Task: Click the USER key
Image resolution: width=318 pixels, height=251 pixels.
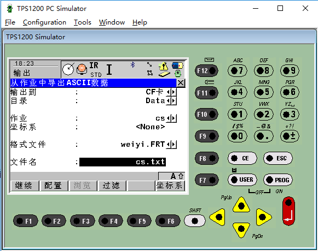Action: pos(242,180)
